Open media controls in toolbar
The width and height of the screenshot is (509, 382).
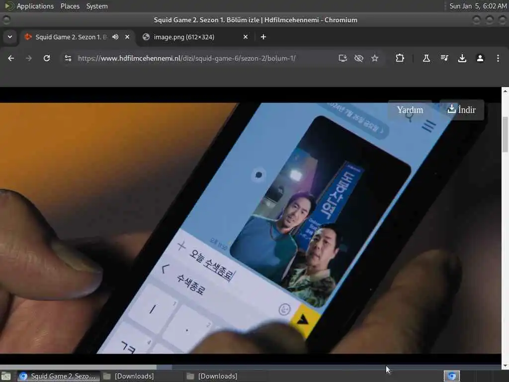click(x=444, y=58)
